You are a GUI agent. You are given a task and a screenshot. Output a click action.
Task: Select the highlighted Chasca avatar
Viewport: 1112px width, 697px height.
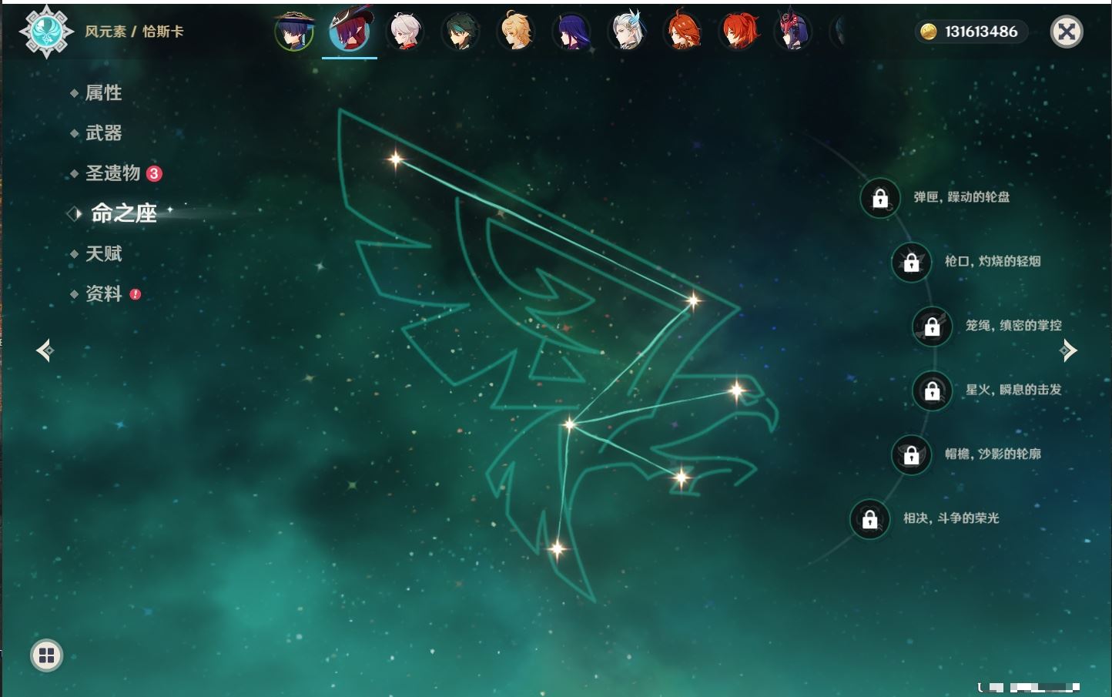coord(350,31)
